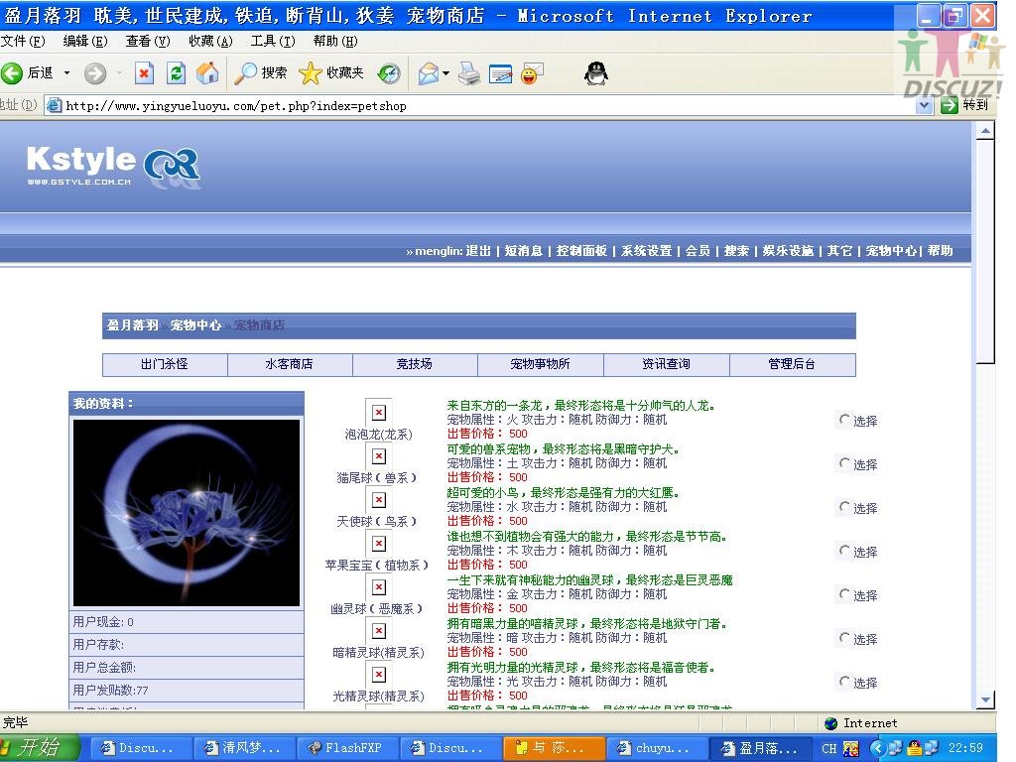This screenshot has width=1016, height=762.
Task: Open the address bar dropdown arrow
Action: coord(925,105)
